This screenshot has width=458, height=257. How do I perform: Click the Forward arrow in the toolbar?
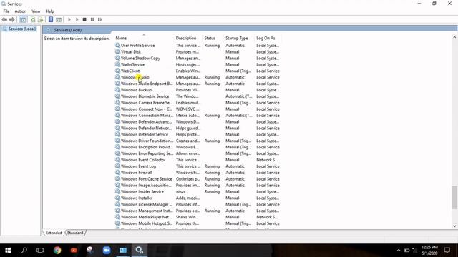12,19
